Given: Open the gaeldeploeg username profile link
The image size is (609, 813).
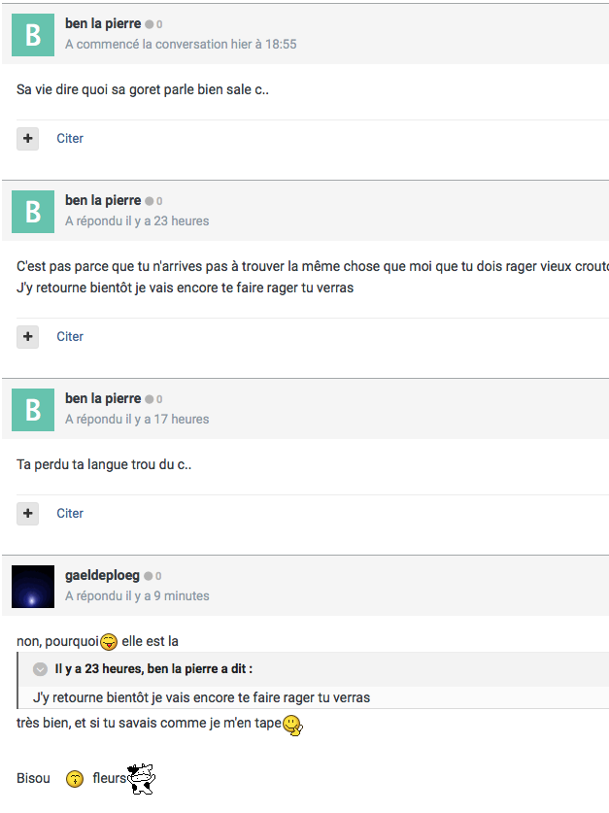Looking at the screenshot, I should [103, 576].
